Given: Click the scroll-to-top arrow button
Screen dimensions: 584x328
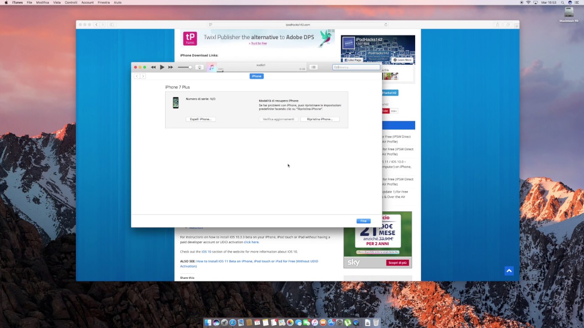Looking at the screenshot, I should pyautogui.click(x=509, y=271).
